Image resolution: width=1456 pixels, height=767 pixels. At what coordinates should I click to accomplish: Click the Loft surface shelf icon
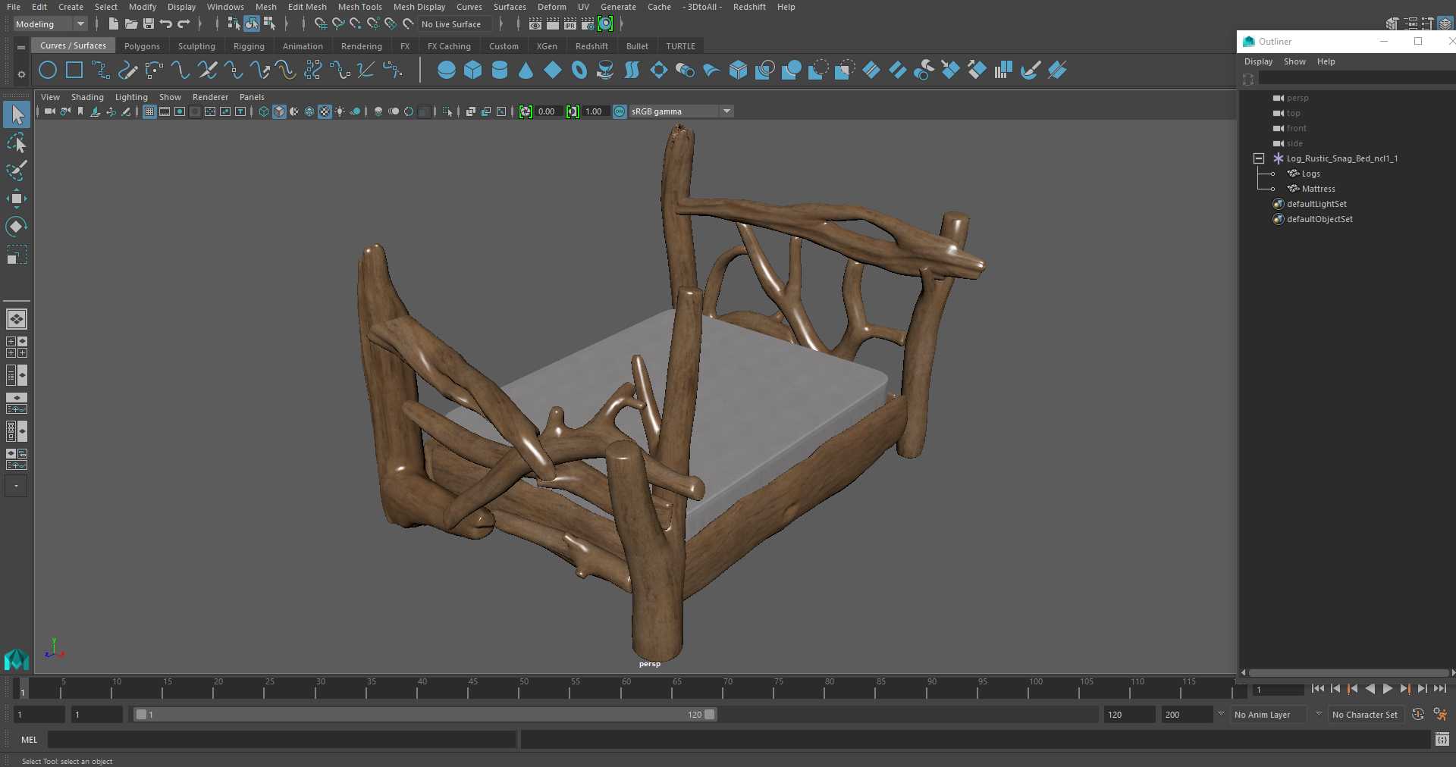[632, 70]
